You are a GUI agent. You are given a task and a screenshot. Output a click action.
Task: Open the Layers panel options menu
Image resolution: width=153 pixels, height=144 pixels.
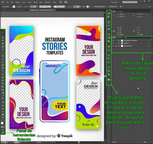click(151, 38)
